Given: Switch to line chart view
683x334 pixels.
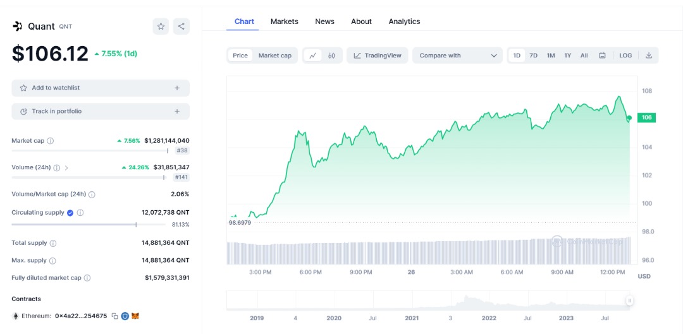Looking at the screenshot, I should [x=313, y=55].
